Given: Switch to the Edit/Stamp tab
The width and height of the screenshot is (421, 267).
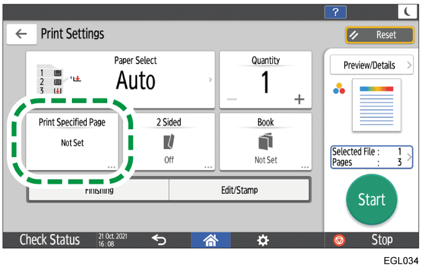Looking at the screenshot, I should 239,191.
